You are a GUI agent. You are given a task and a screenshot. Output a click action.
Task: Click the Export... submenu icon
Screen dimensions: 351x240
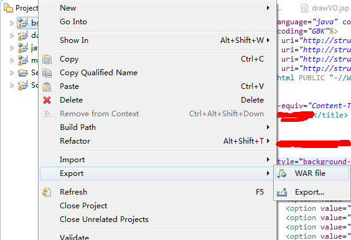pyautogui.click(x=282, y=192)
